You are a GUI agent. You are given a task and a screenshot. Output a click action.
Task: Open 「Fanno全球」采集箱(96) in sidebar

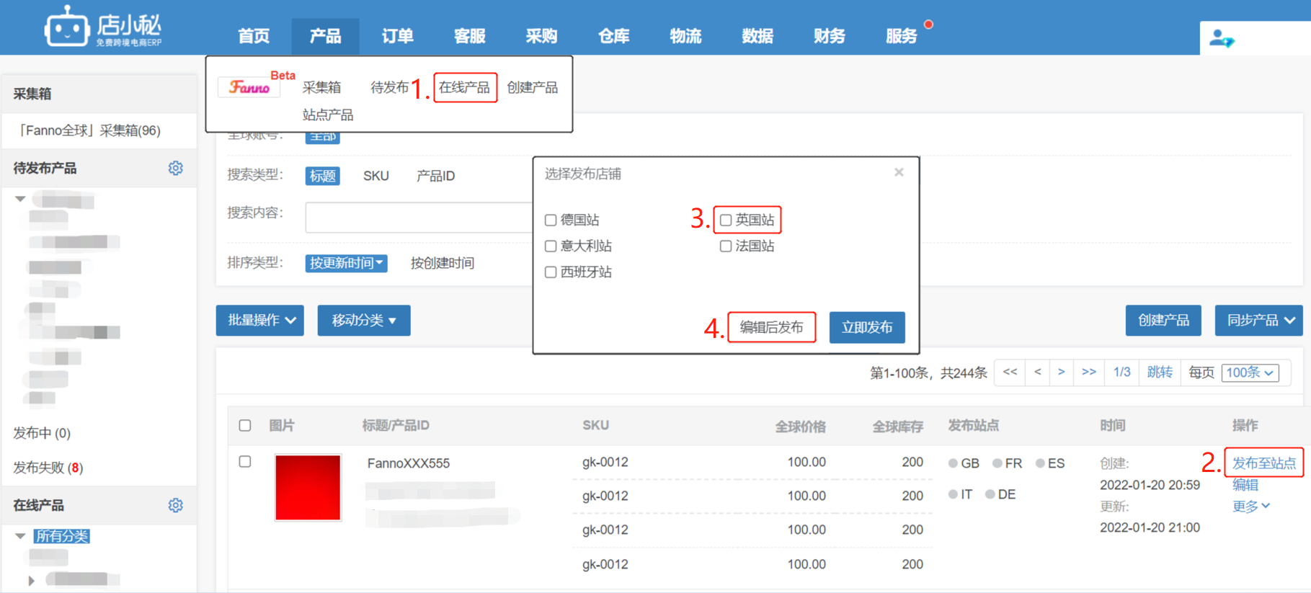pos(88,130)
